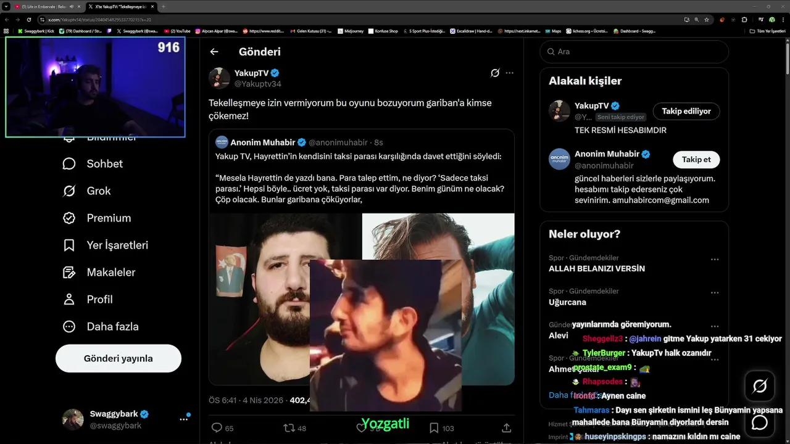Click the Swaggybark account name at bottom
This screenshot has height=444, width=790.
pos(114,414)
